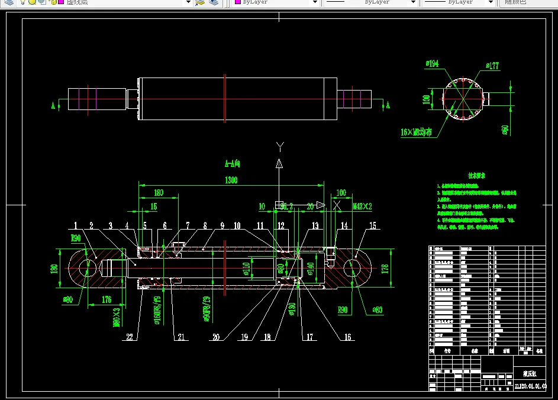Click the UCS X-axis arrowhead
The height and width of the screenshot is (400, 558).
pyautogui.click(x=321, y=205)
